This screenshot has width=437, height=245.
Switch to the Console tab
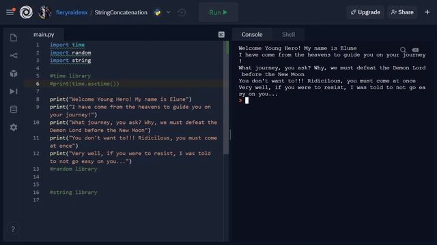[x=252, y=35]
